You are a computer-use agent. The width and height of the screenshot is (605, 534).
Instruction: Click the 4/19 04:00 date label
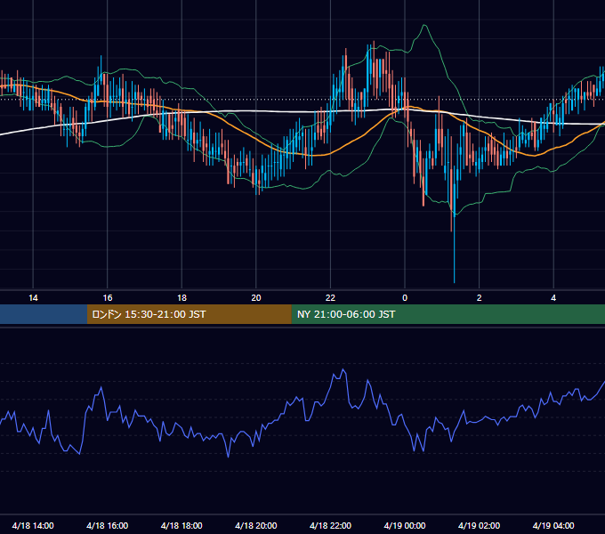click(553, 525)
